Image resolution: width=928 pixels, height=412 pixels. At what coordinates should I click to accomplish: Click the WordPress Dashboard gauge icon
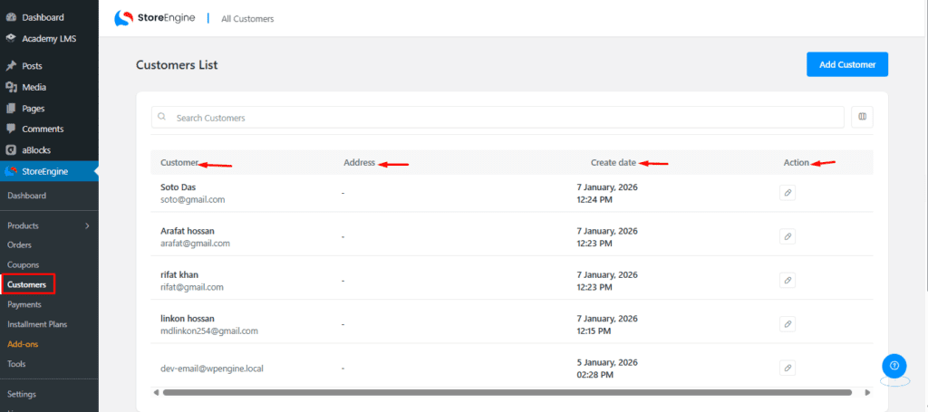[x=11, y=17]
